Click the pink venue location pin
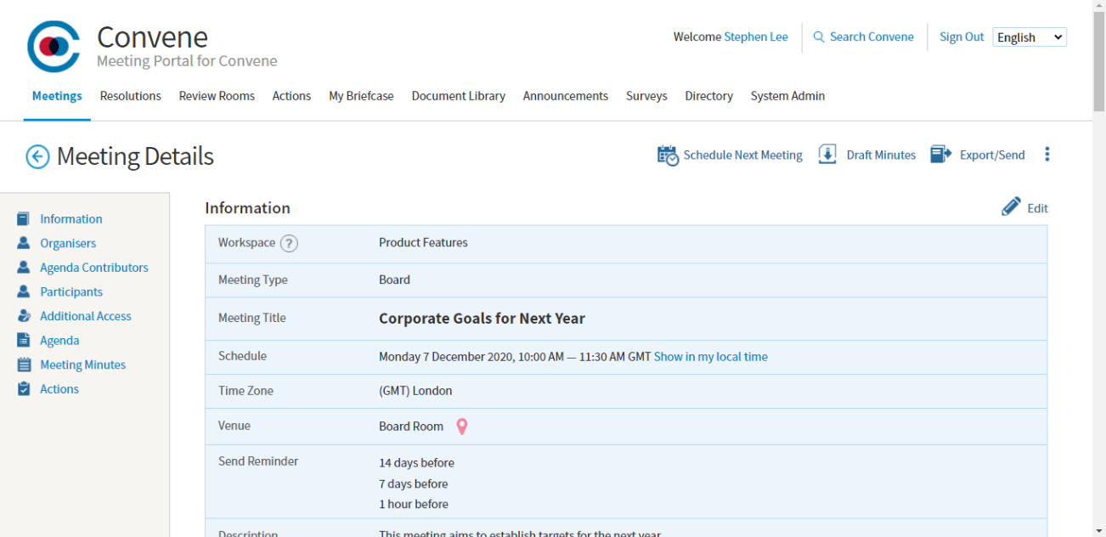1106x537 pixels. point(462,427)
